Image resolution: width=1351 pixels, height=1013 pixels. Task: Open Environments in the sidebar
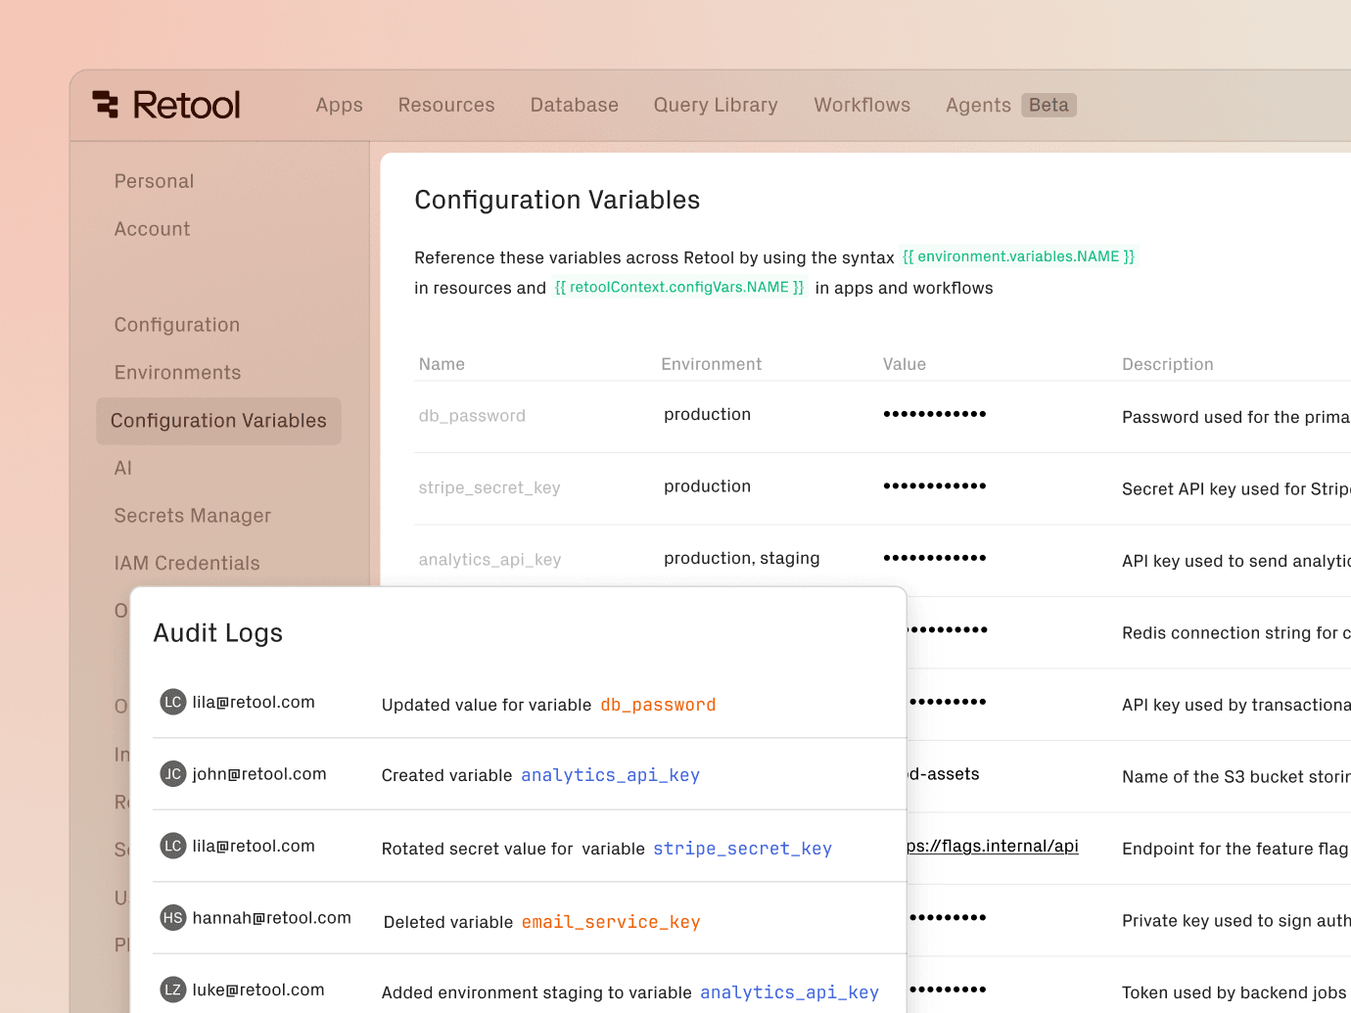point(177,373)
